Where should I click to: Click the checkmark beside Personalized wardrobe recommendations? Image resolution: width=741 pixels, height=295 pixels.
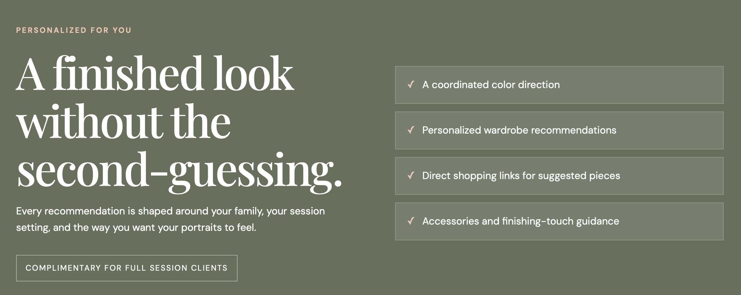pos(411,130)
